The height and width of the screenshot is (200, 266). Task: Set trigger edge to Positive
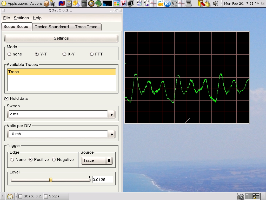tap(31, 160)
